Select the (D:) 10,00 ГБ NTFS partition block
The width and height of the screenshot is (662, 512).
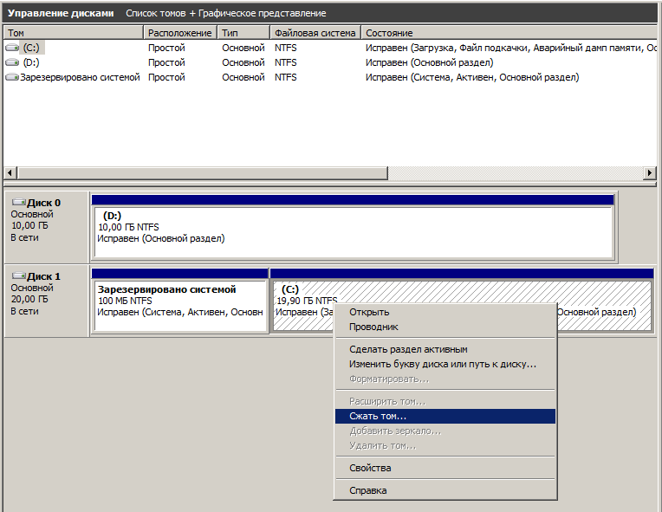(x=353, y=227)
